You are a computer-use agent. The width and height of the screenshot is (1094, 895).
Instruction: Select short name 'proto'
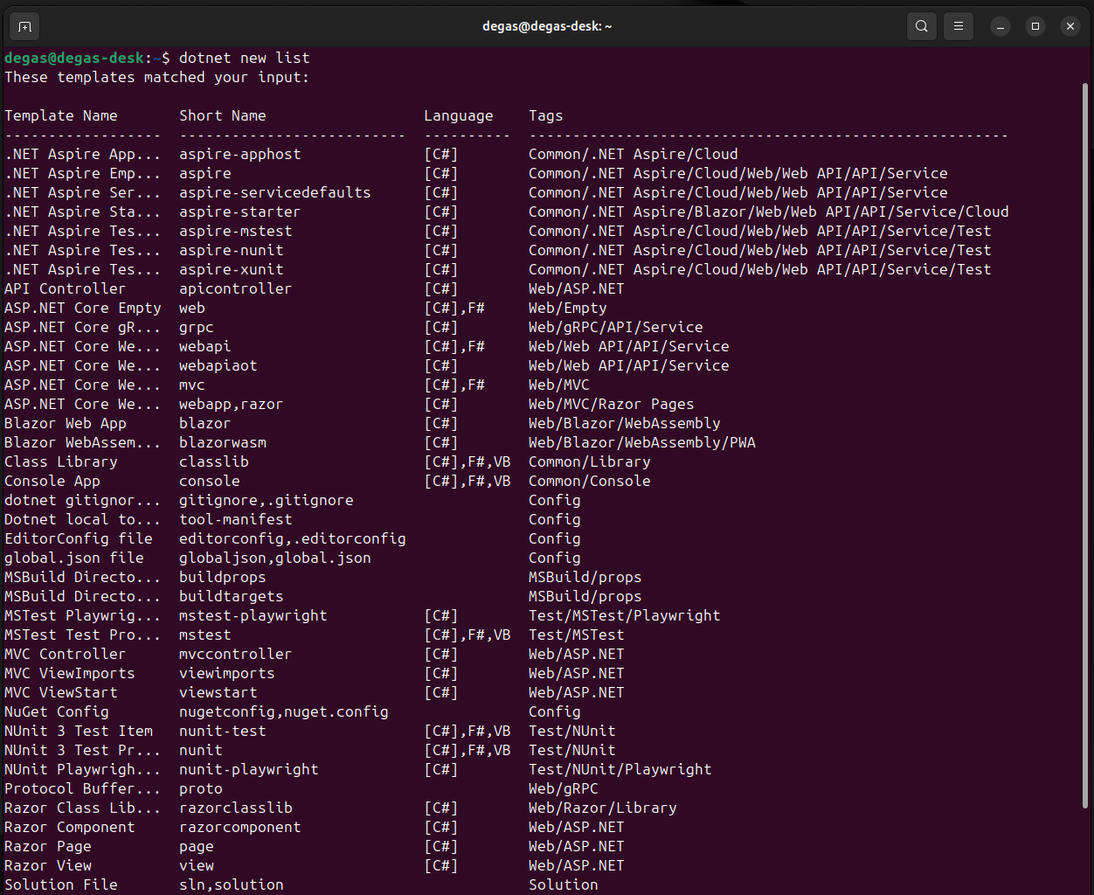coord(201,788)
